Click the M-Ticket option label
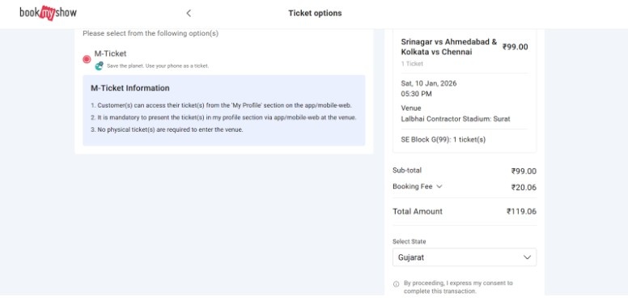Image resolution: width=628 pixels, height=301 pixels. click(x=110, y=53)
